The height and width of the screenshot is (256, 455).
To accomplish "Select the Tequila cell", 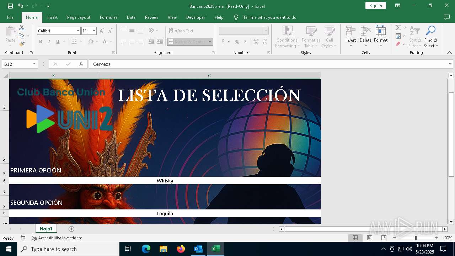I will [x=165, y=213].
